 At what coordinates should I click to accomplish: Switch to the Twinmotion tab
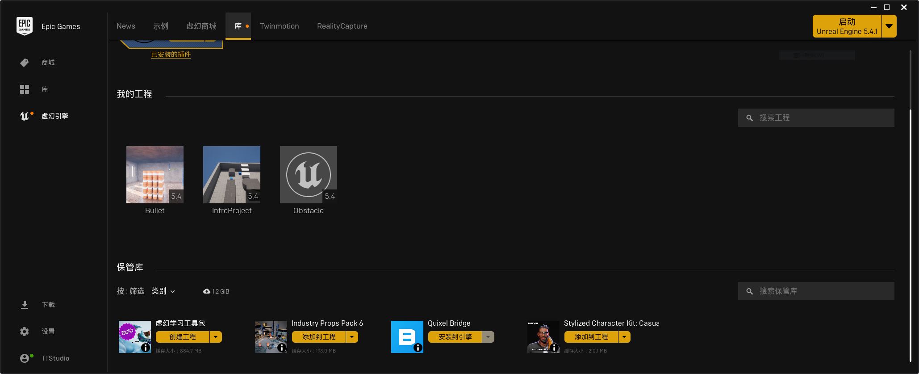tap(280, 26)
